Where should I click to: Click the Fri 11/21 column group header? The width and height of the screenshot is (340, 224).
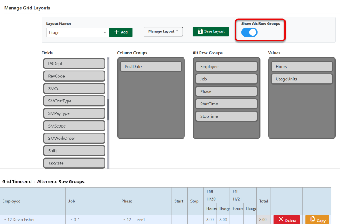(243, 195)
